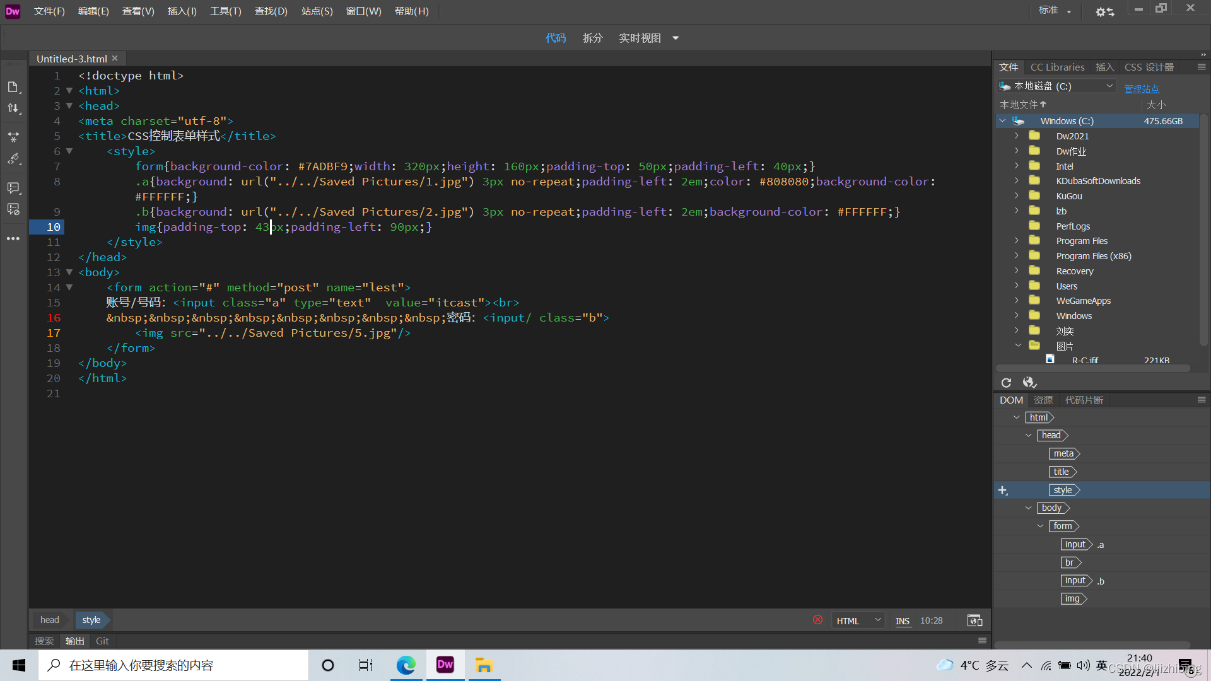Collapse the form tag fold on line 14

(x=69, y=288)
